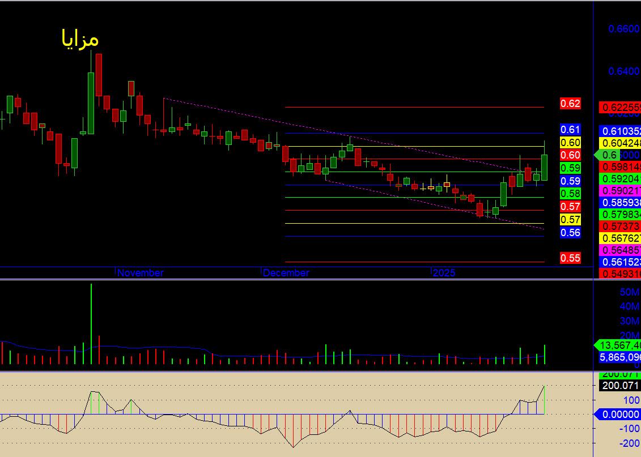
Task: Click the yellow 0.60424 price axis tag
Action: (x=619, y=143)
